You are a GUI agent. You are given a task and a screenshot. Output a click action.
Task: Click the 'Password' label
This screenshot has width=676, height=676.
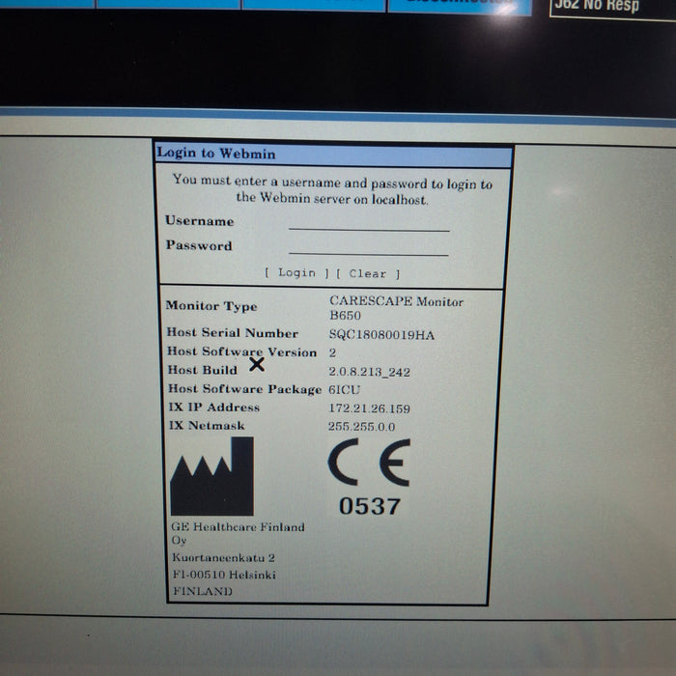click(x=199, y=245)
